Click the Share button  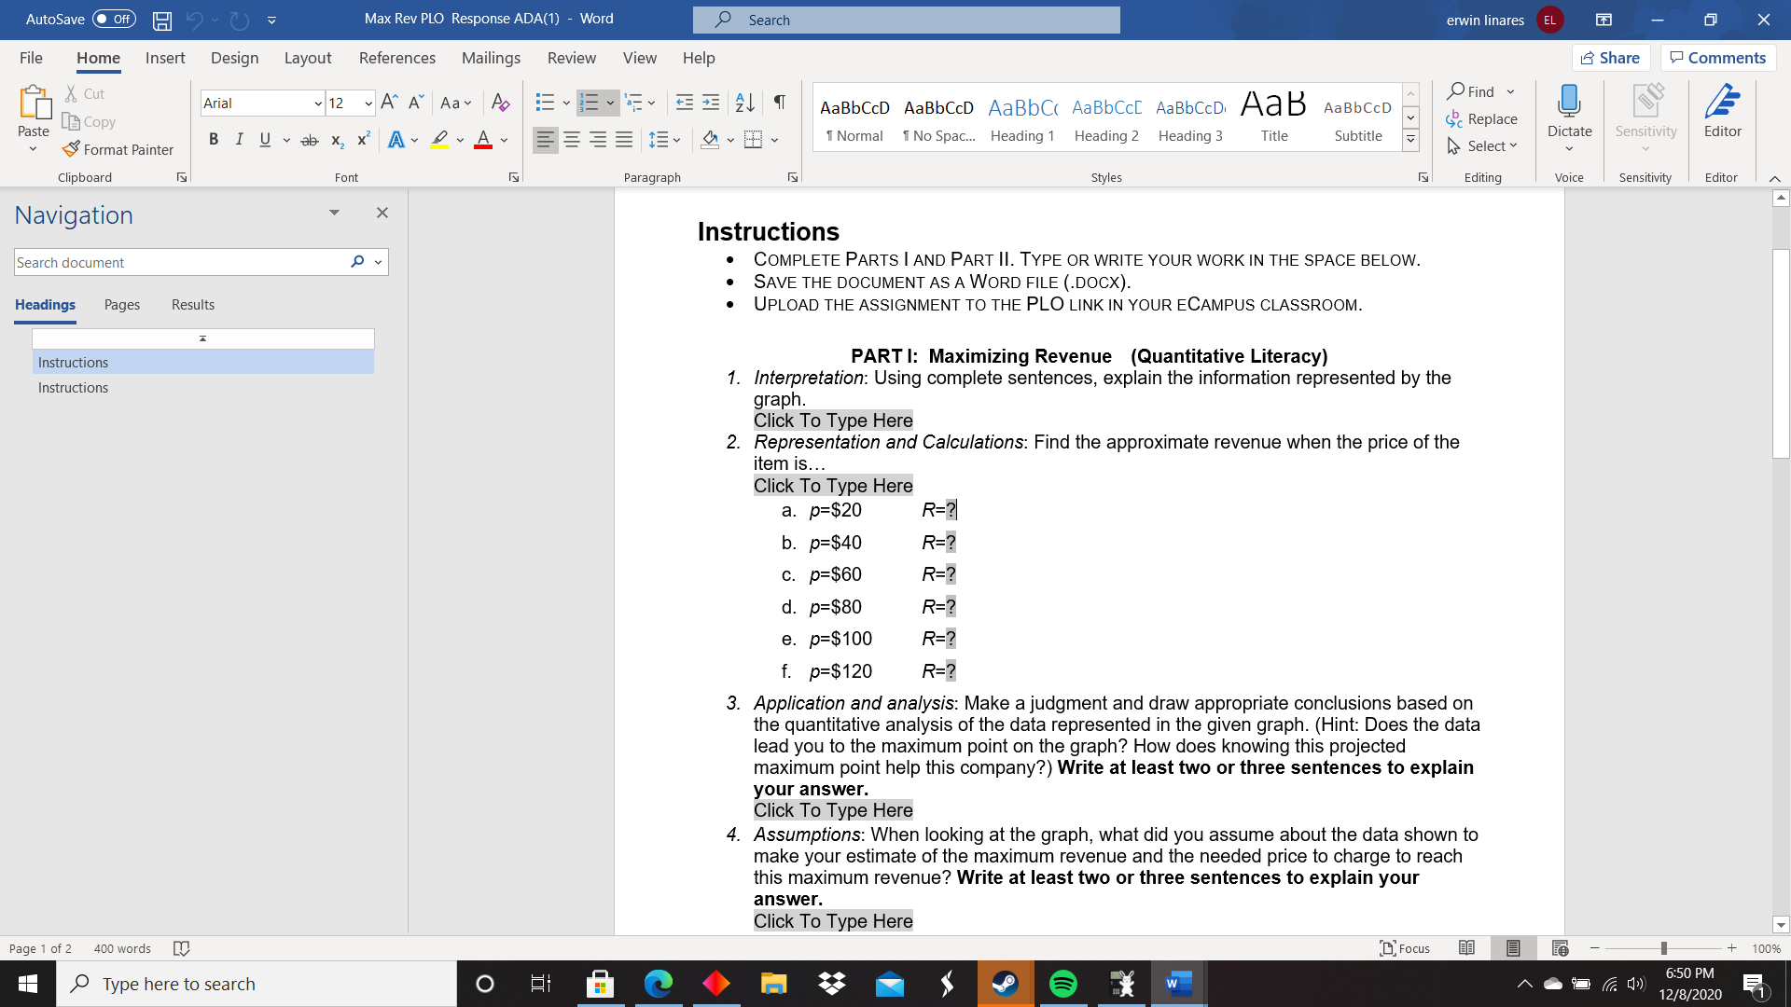pyautogui.click(x=1611, y=57)
